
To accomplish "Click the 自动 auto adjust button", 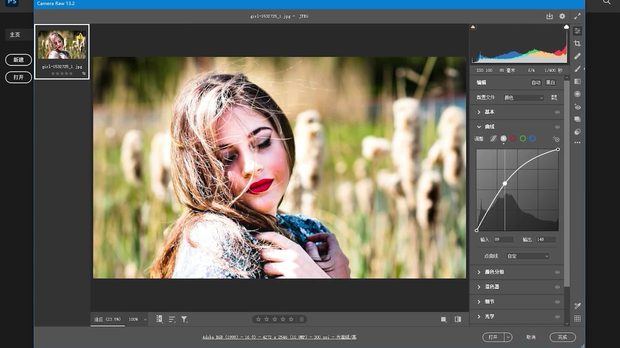I will (536, 82).
